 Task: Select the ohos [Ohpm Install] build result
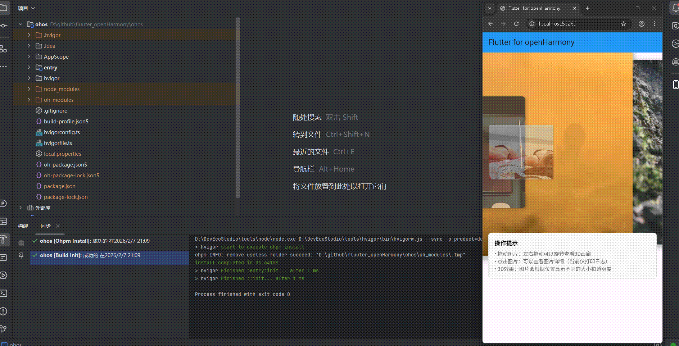click(109, 241)
